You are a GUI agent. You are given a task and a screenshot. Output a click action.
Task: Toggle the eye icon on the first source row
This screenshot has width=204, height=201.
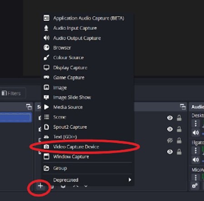pyautogui.click(x=170, y=118)
